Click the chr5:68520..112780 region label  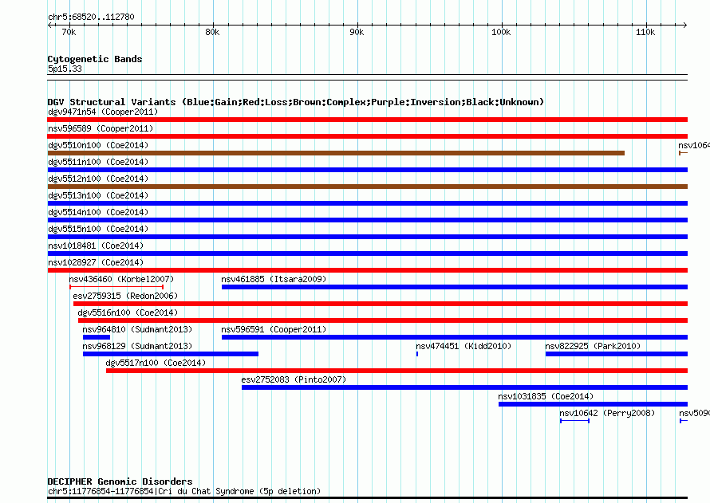(x=91, y=17)
